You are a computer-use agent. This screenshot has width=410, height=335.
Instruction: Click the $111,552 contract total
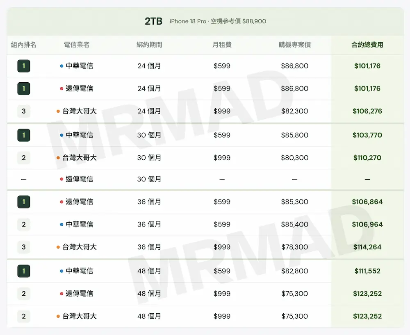tap(367, 271)
